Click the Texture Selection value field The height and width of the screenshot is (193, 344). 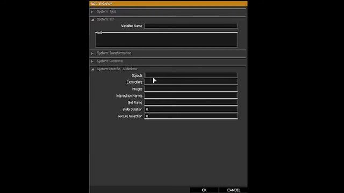(x=191, y=116)
